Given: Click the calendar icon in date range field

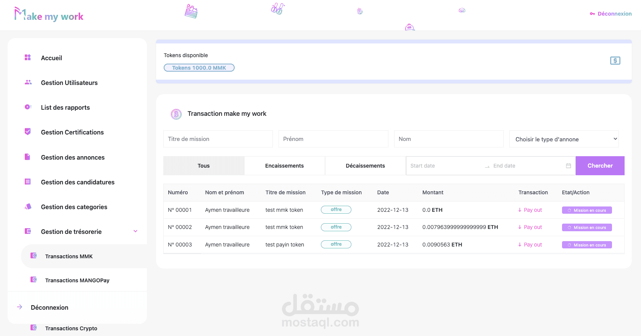Looking at the screenshot, I should [569, 166].
